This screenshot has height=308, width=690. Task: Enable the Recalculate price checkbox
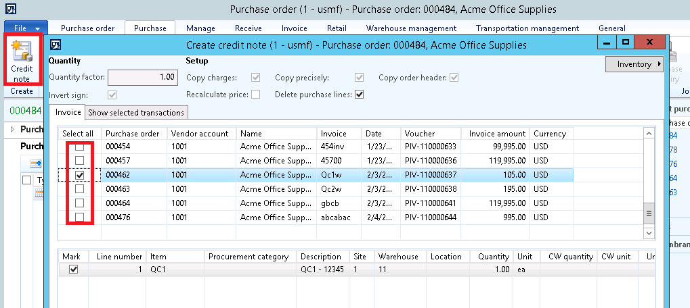point(255,95)
